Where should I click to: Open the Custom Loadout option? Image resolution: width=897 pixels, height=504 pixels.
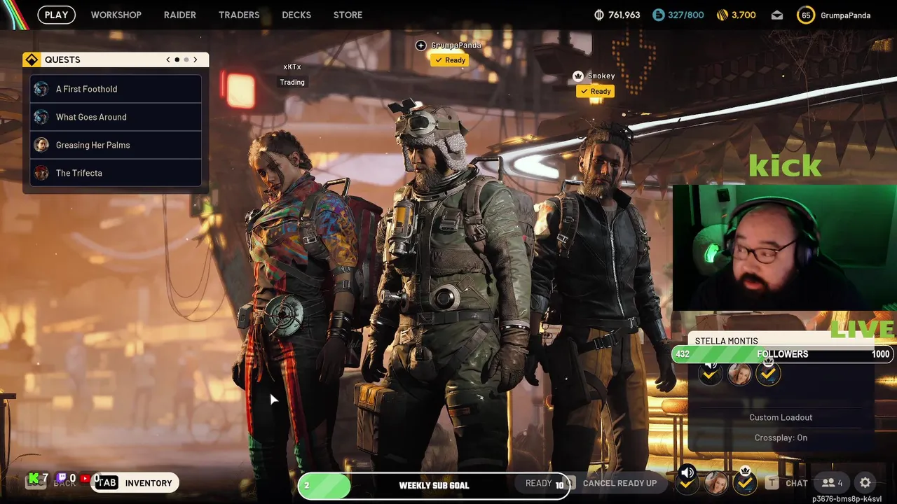point(781,417)
